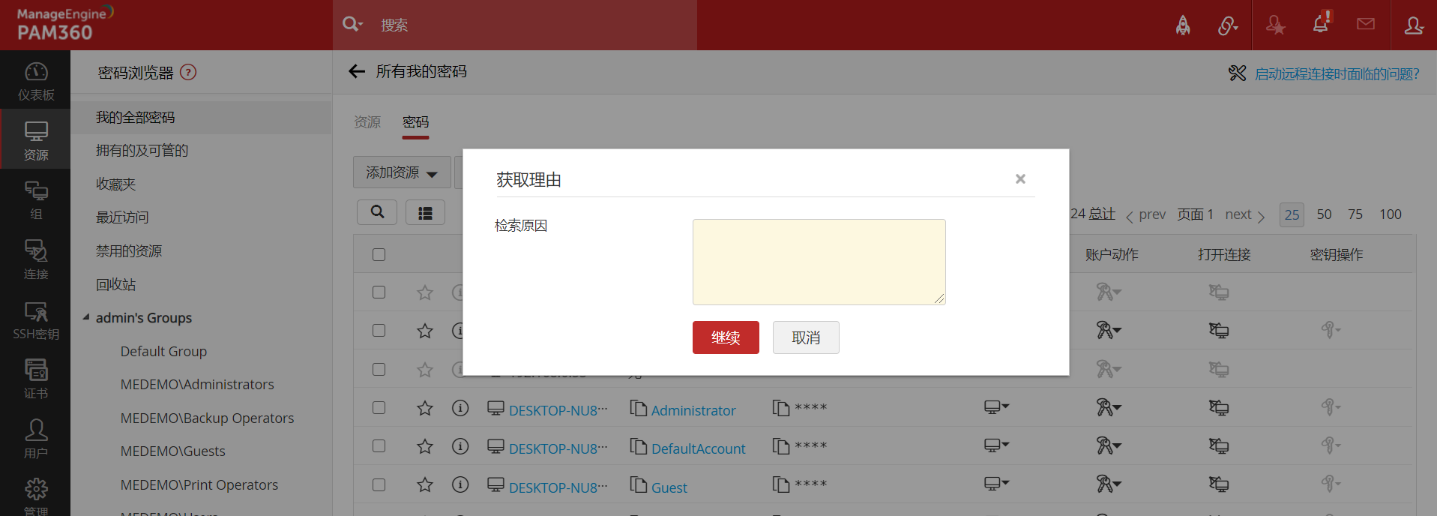The height and width of the screenshot is (516, 1437).
Task: Open the 仪表板 dashboard sidebar icon
Action: tap(36, 81)
